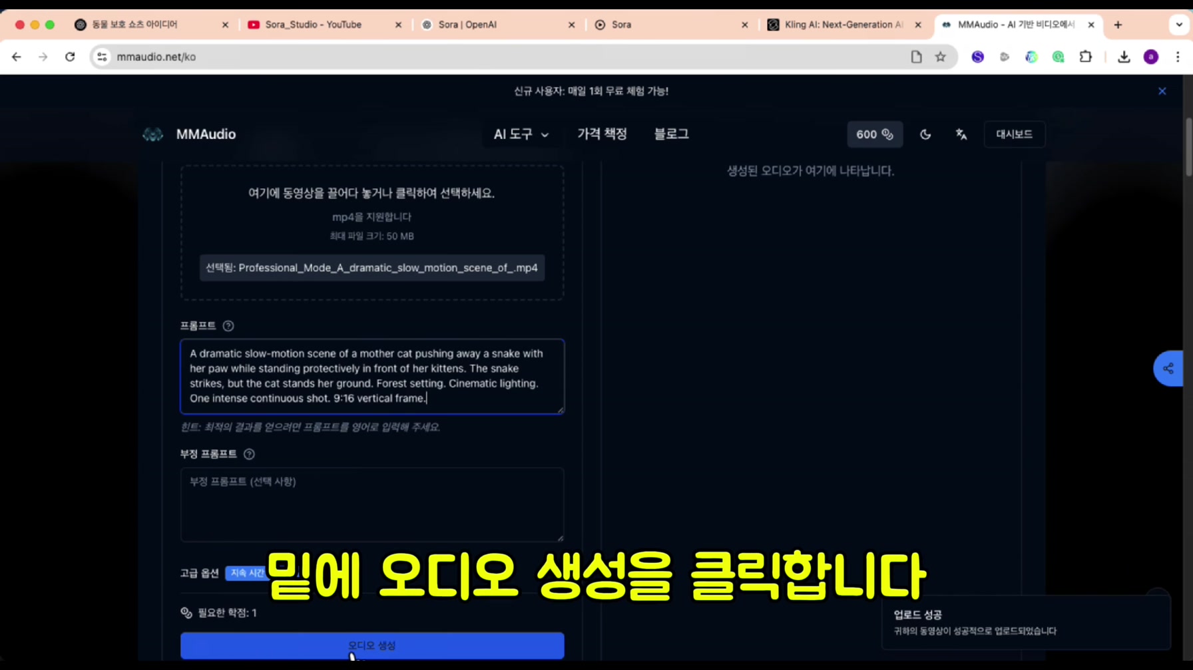The height and width of the screenshot is (670, 1193).
Task: Click the blue share floating button
Action: point(1168,368)
